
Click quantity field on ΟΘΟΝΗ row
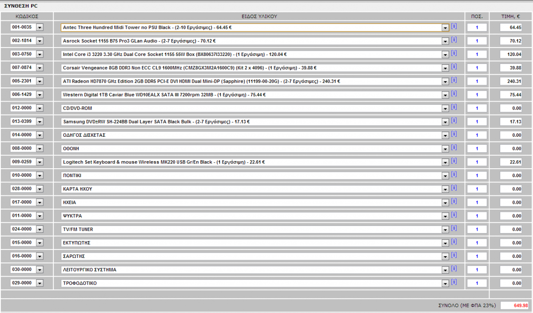click(477, 148)
